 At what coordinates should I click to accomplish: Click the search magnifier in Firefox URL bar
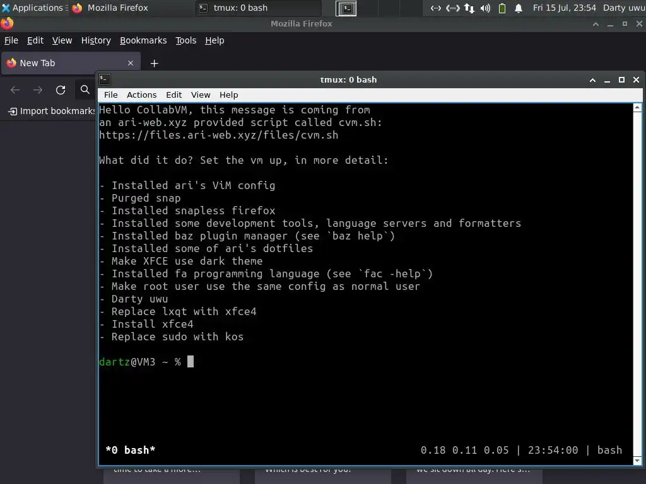85,89
